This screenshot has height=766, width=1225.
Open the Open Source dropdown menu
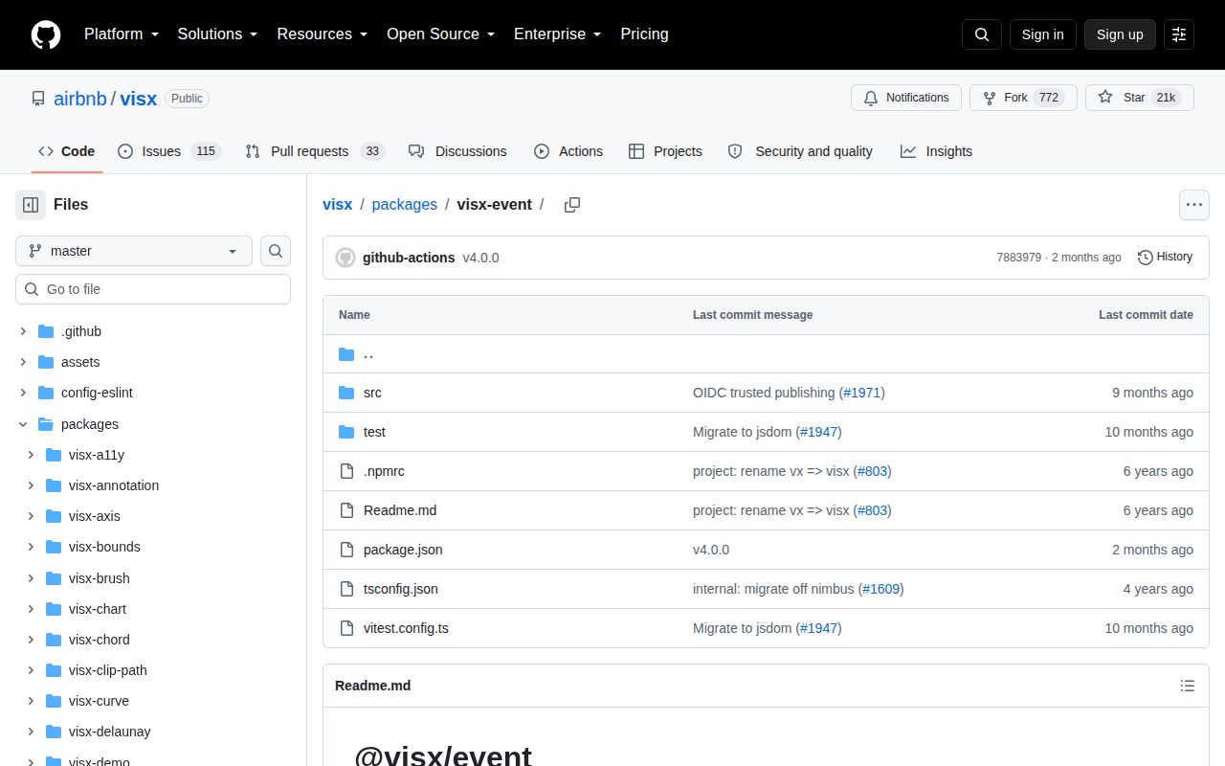[441, 34]
